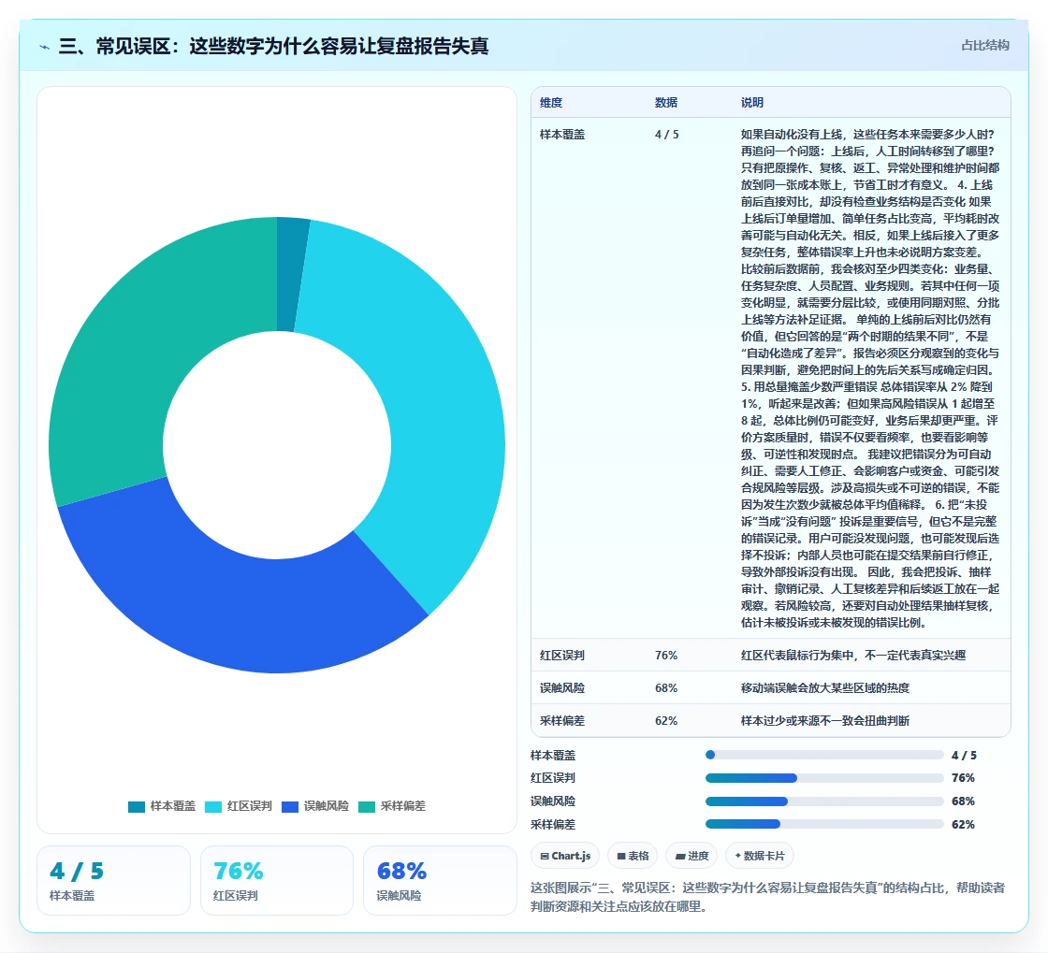Click the 误触风险 legend color swatch
The image size is (1048, 953).
[290, 807]
